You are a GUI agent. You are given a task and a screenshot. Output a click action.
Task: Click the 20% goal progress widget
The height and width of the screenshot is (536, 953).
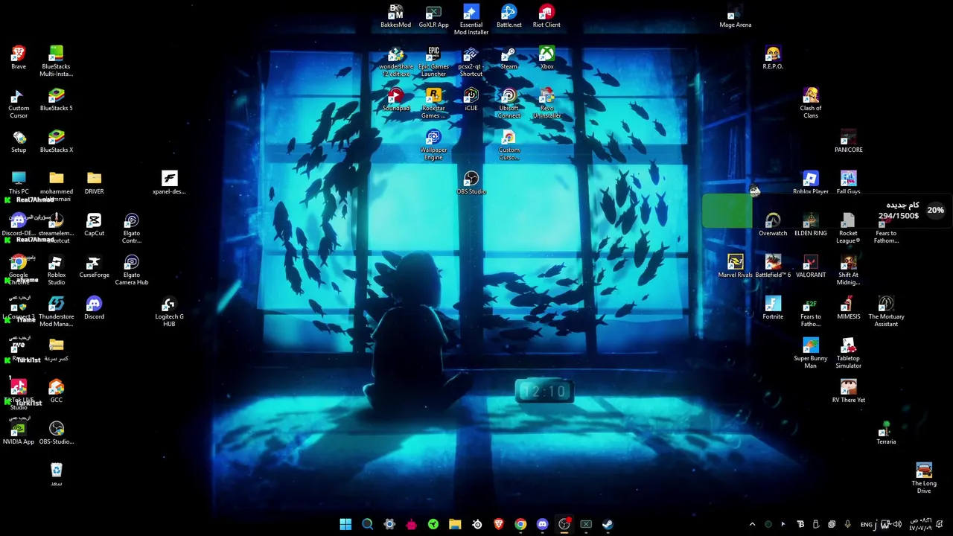coord(826,211)
